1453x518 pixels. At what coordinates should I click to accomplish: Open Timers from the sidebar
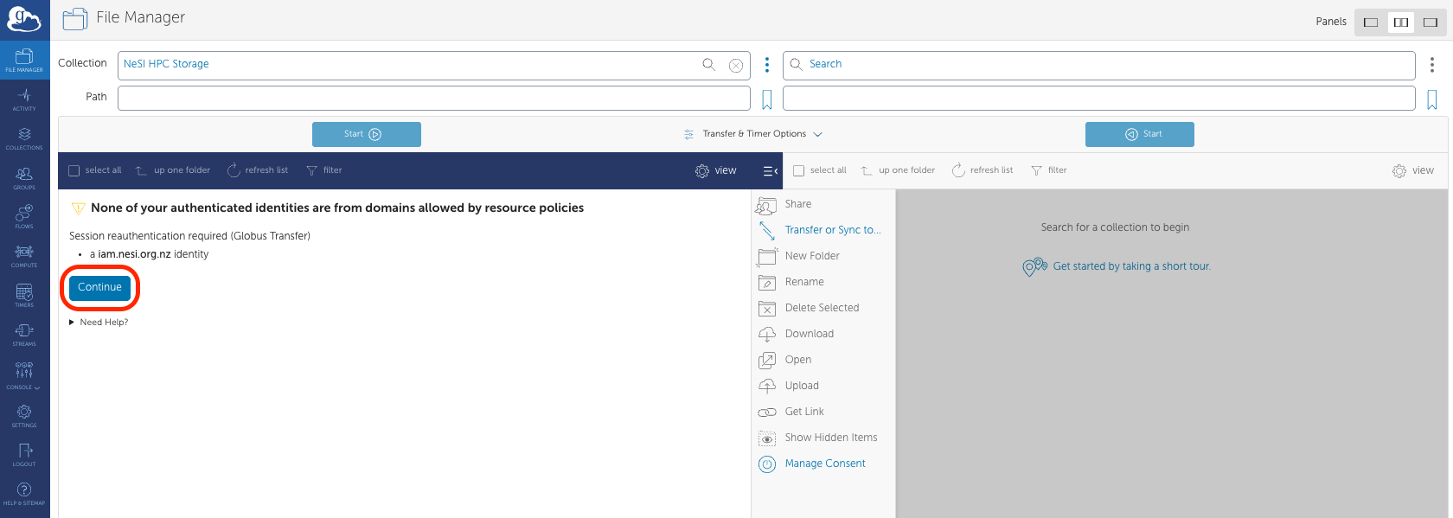point(24,295)
